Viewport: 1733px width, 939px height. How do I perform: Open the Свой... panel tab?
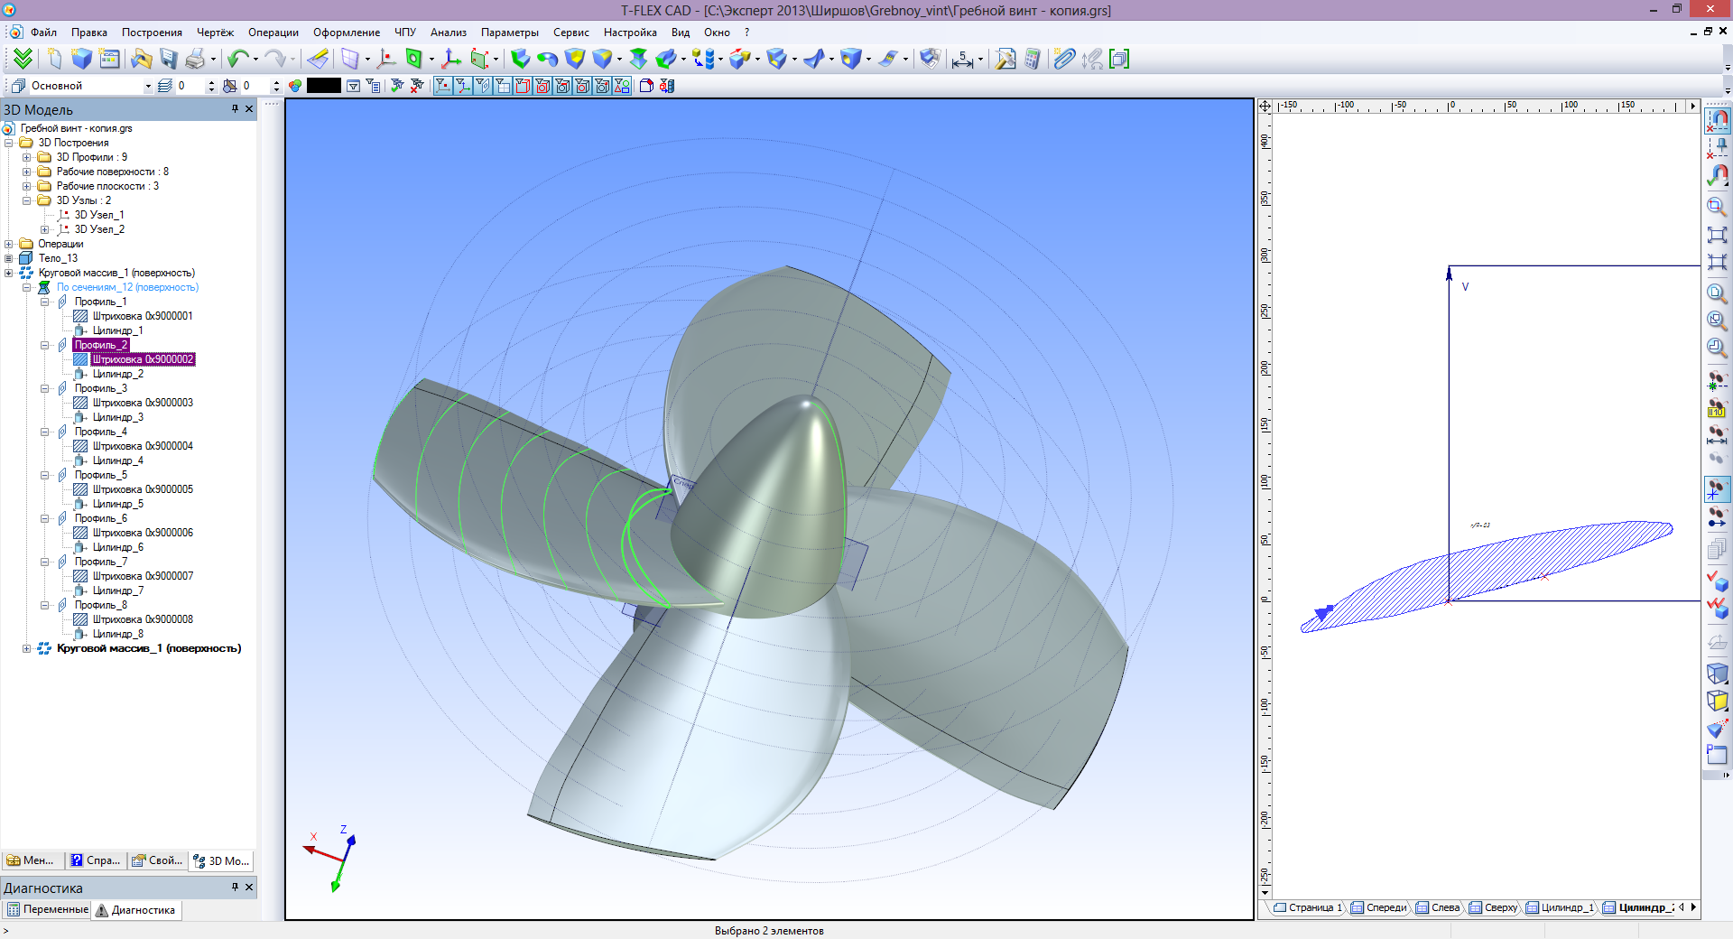(x=158, y=860)
